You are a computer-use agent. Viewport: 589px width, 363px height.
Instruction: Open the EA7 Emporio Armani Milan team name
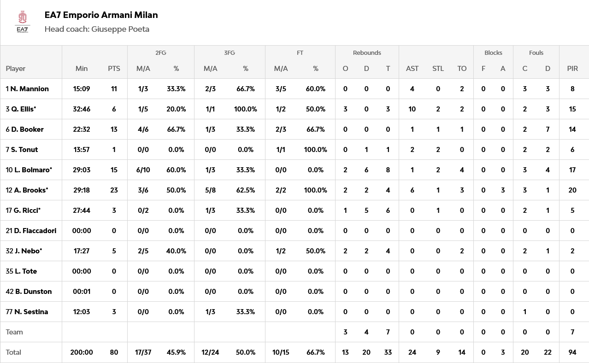point(101,15)
